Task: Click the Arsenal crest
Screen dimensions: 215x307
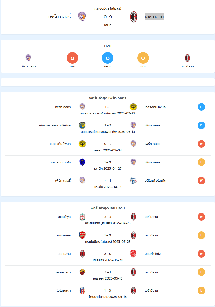Action: click(x=82, y=235)
